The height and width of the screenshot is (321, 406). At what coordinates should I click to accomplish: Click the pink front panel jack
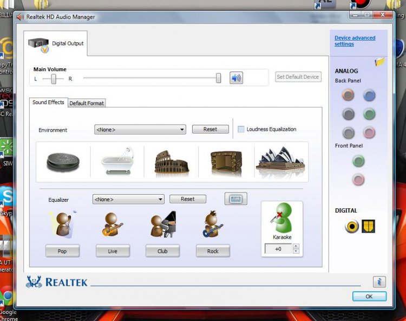358,179
